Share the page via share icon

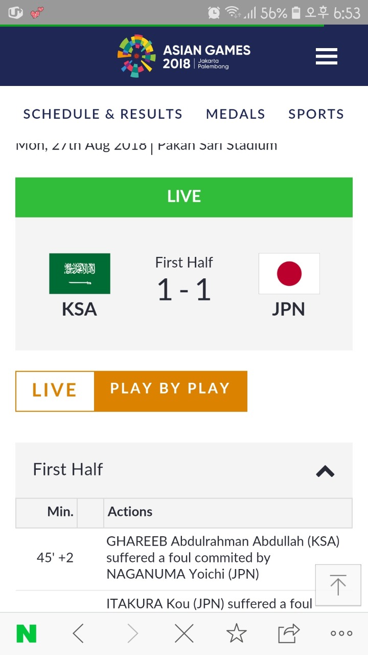pyautogui.click(x=289, y=634)
